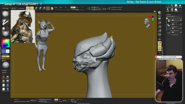The height and width of the screenshot is (104, 185).
Task: Adjust the Target Polygons Count slider
Action: click(45, 99)
